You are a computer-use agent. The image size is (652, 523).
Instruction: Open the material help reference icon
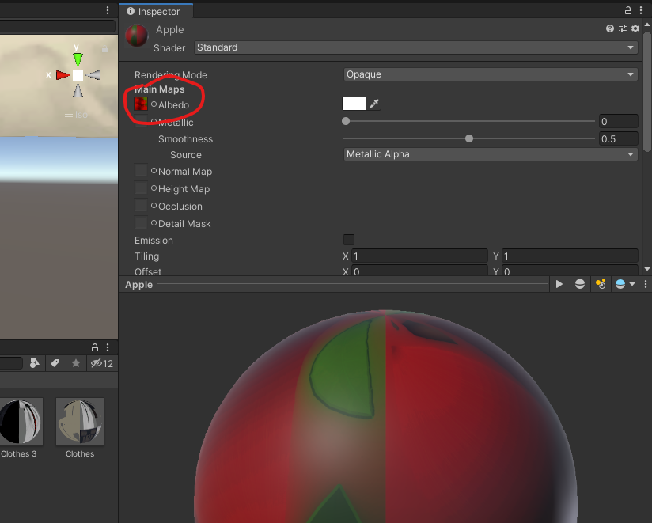coord(609,28)
